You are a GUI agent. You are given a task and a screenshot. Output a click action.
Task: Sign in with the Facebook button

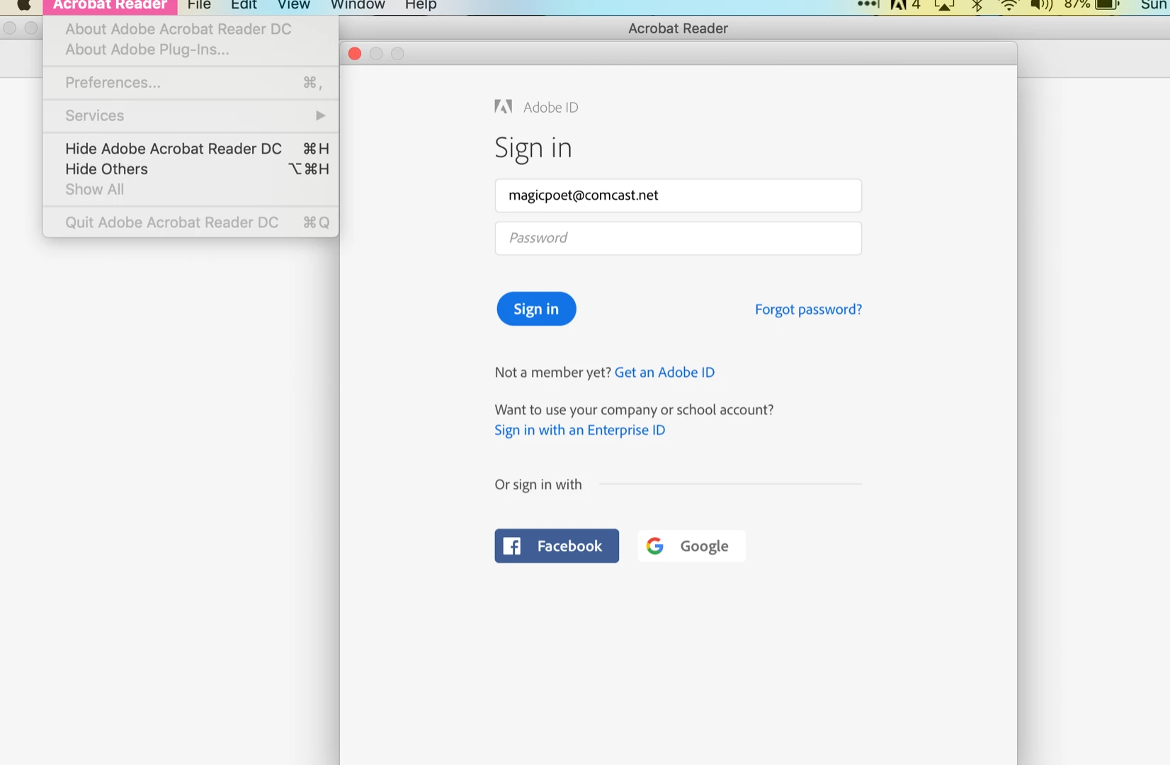(557, 546)
